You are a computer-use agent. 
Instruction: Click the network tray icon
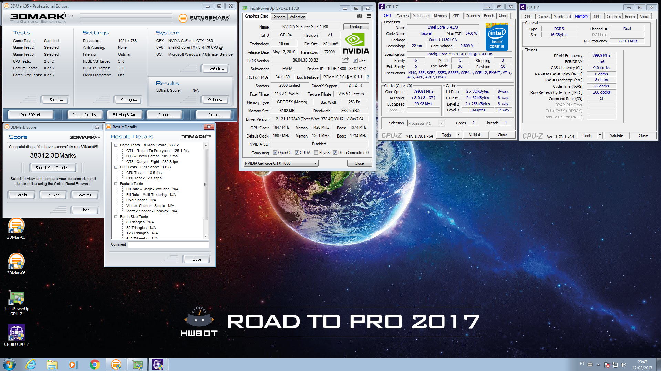(615, 364)
